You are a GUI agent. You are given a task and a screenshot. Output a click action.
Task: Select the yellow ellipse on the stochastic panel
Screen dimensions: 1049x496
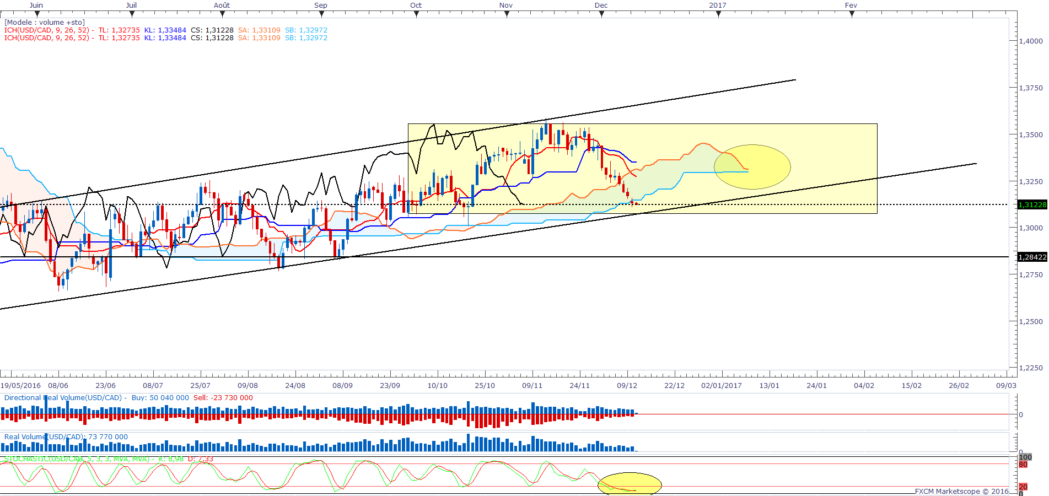coord(630,483)
